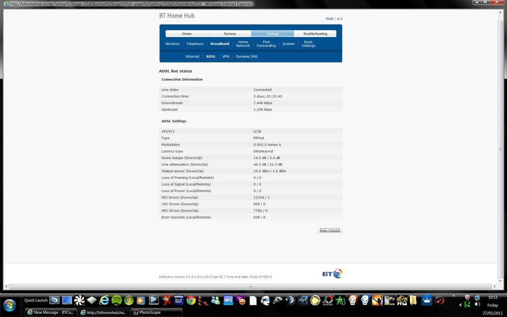
Task: Open the Windows flag orb icon in Quick Launch
Action: 129,300
